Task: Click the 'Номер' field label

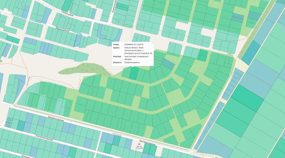Action: point(116,44)
